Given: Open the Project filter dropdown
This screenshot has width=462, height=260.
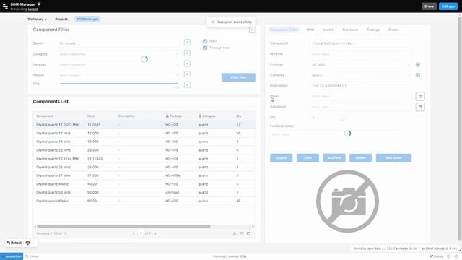Looking at the screenshot, I should pyautogui.click(x=119, y=75).
